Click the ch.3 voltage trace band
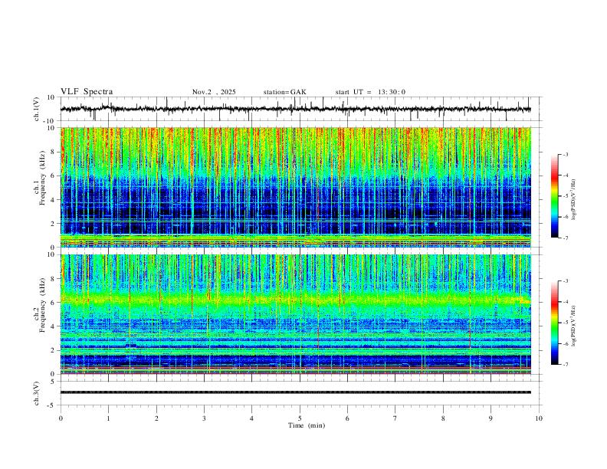Viewport: 607px width, 469px height. click(x=296, y=392)
